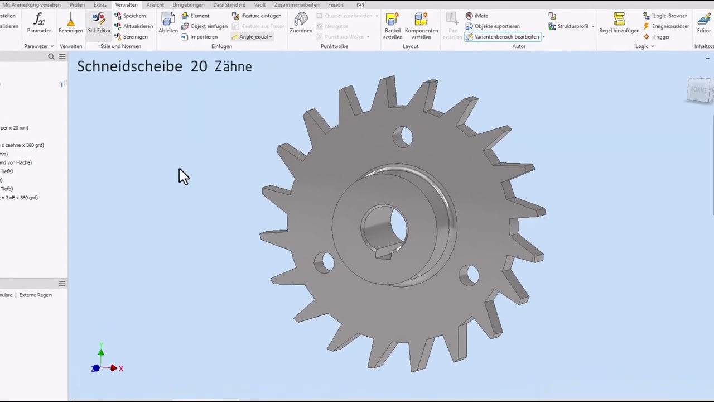
Task: Open the iLogic-Browser
Action: 665,16
